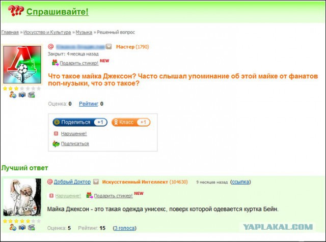
Task: Open the Искусство и Культура breadcrumb section
Action: (47, 33)
